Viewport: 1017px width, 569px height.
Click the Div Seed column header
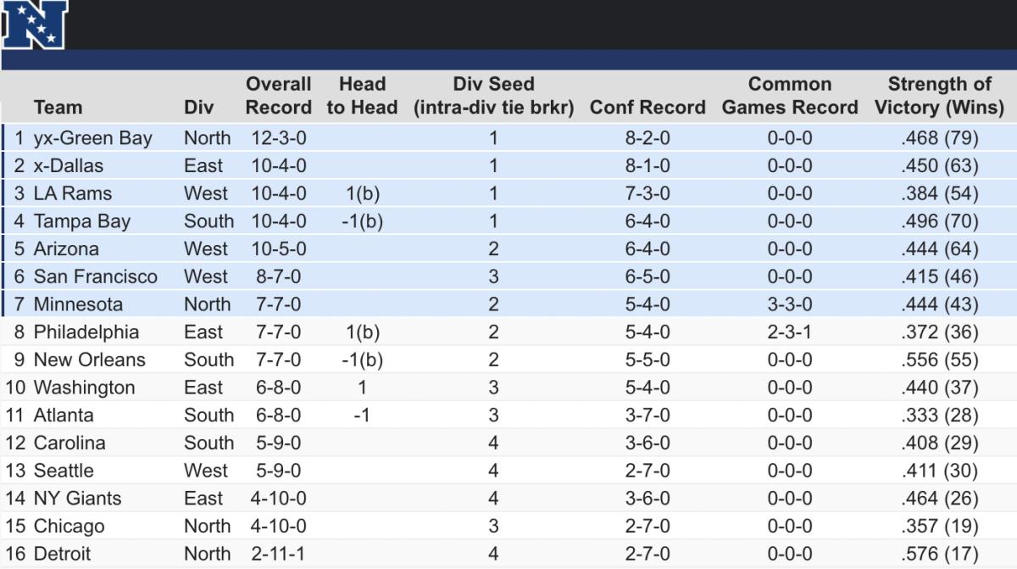493,96
